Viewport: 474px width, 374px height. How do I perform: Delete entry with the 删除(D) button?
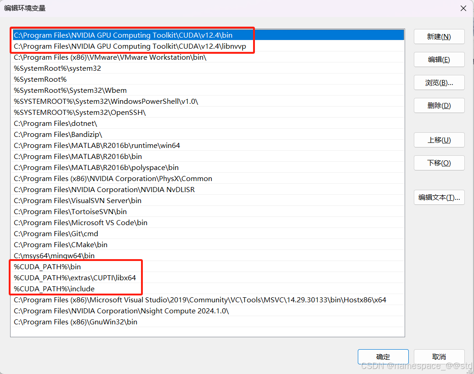(x=439, y=106)
